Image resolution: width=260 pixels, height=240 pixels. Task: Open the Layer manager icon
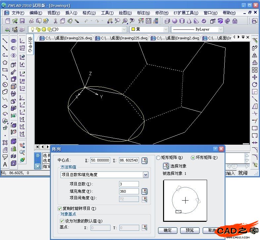(8, 29)
